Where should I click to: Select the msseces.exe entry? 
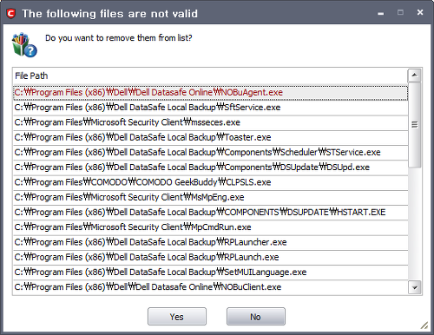[210, 122]
